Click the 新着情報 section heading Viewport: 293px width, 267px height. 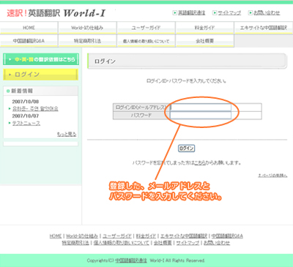click(x=22, y=91)
